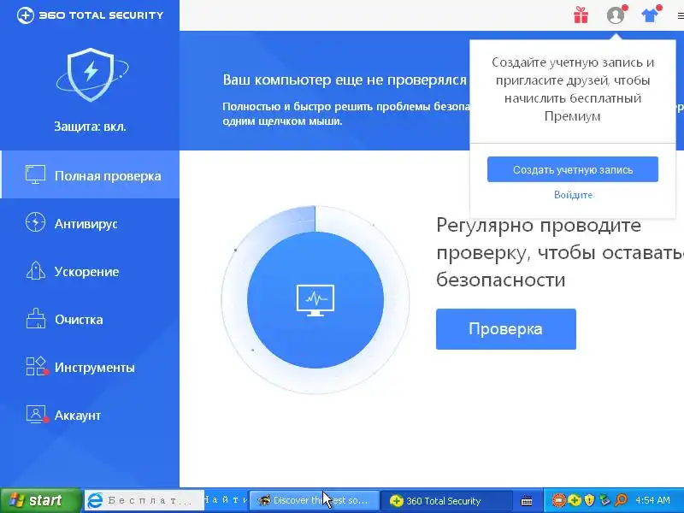Click the first orange tray icon
Screen dimensions: 684x513
point(559,500)
